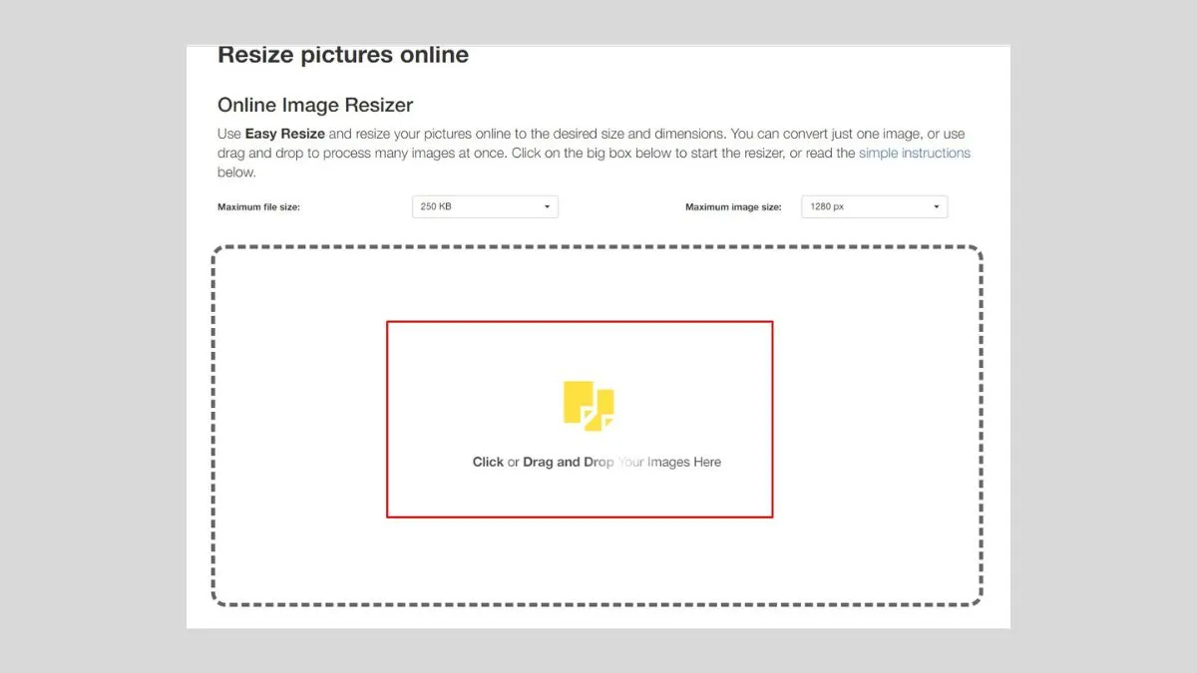This screenshot has height=673, width=1197.
Task: Click the Maximum file size label
Action: [260, 206]
